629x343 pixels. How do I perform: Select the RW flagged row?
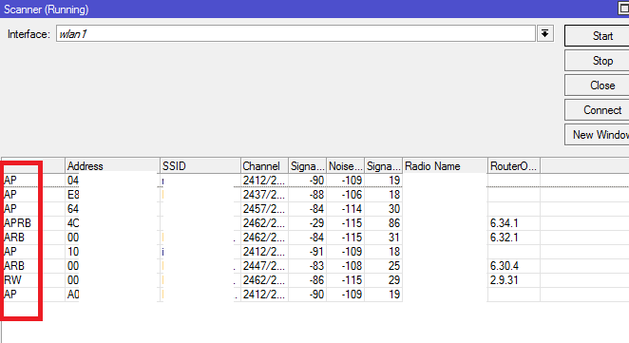click(x=314, y=280)
